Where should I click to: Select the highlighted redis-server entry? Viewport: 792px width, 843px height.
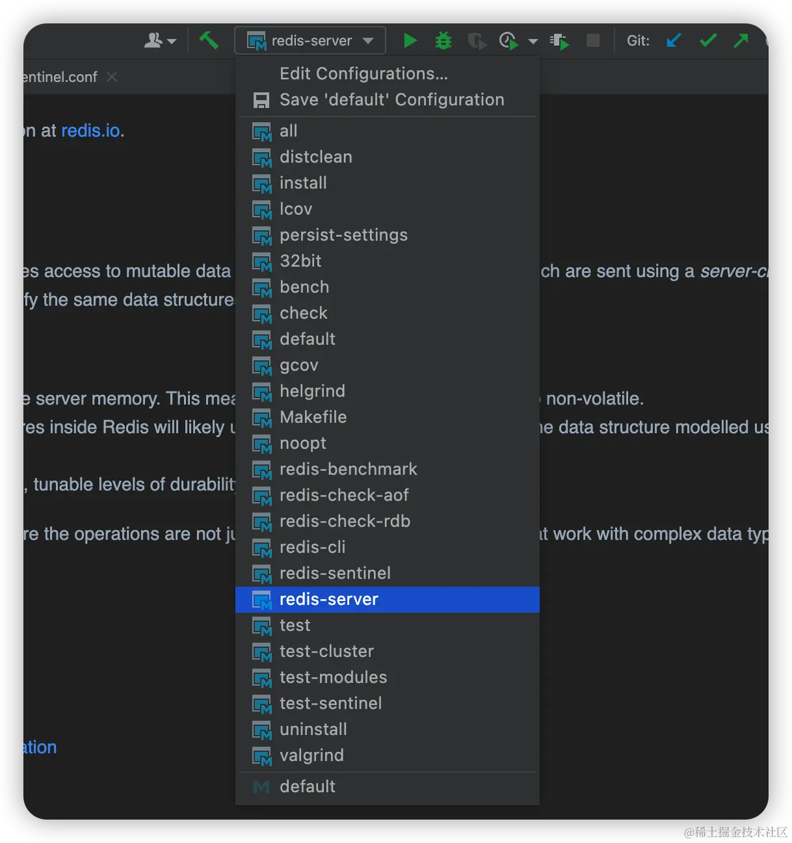point(388,599)
